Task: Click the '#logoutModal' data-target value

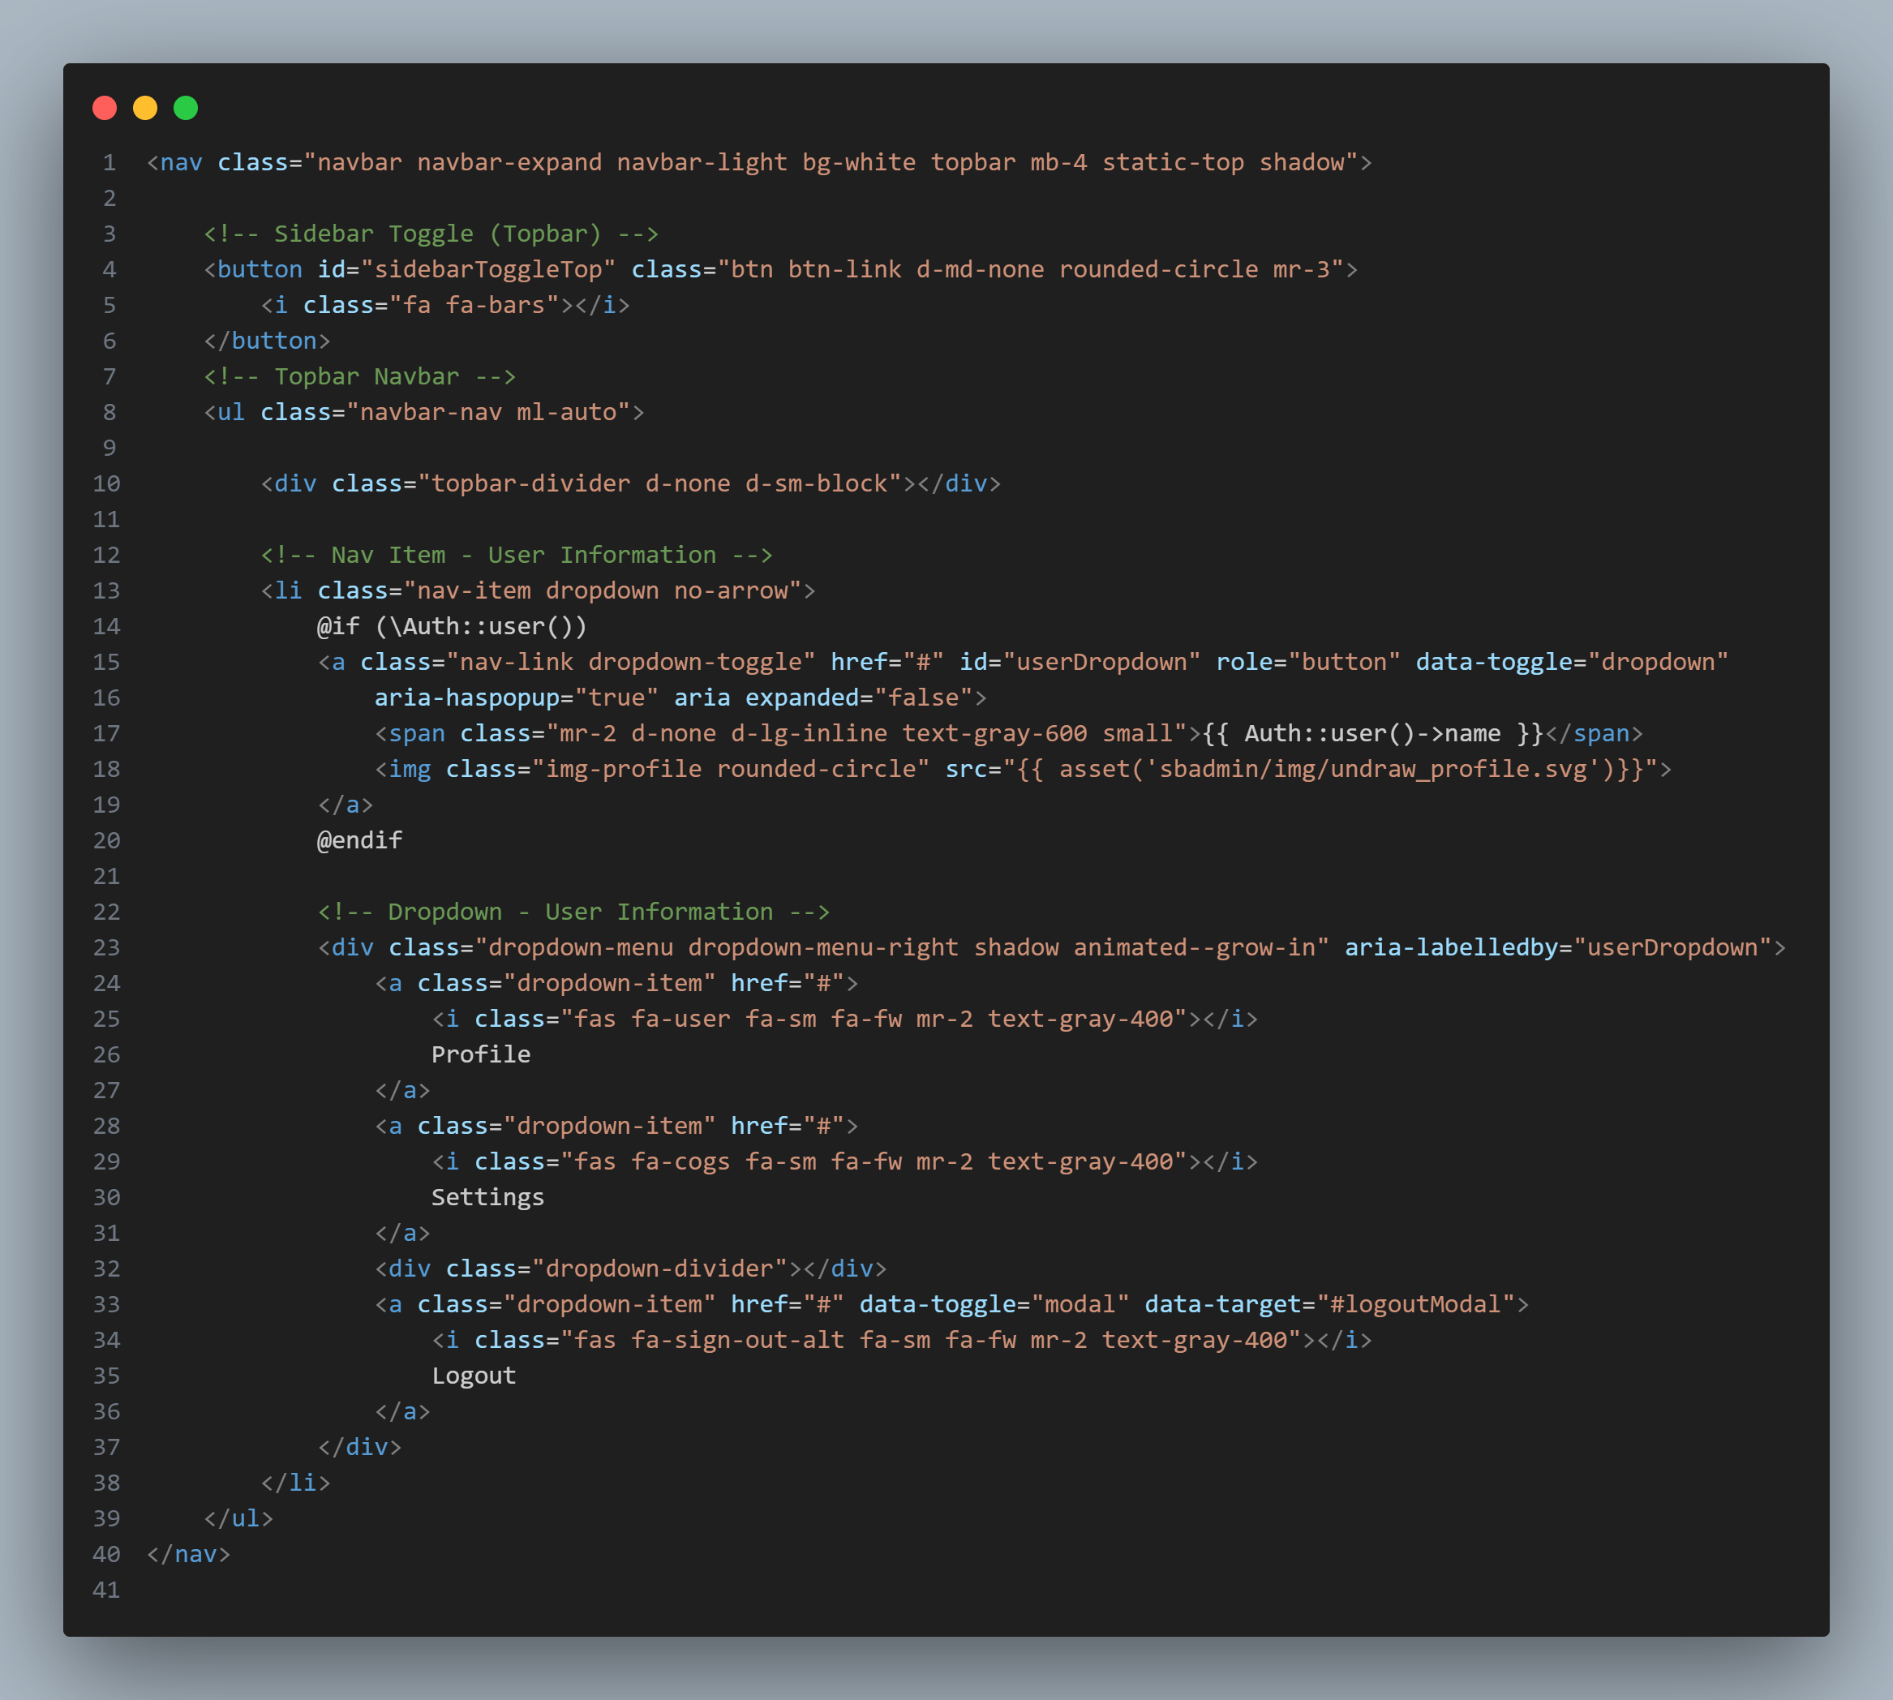Action: (x=1414, y=1305)
